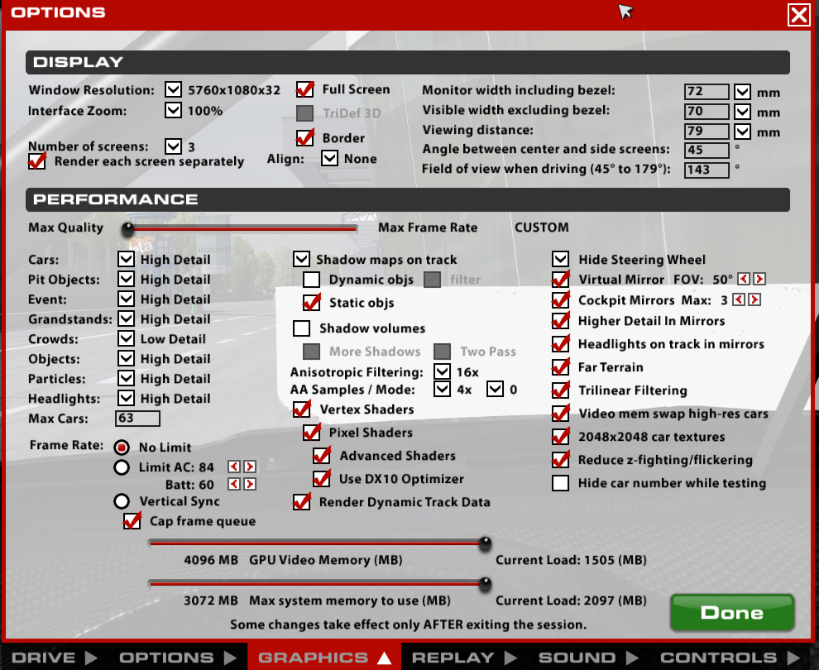
Task: Disable Reduce z-fighting/flickering
Action: click(x=561, y=460)
